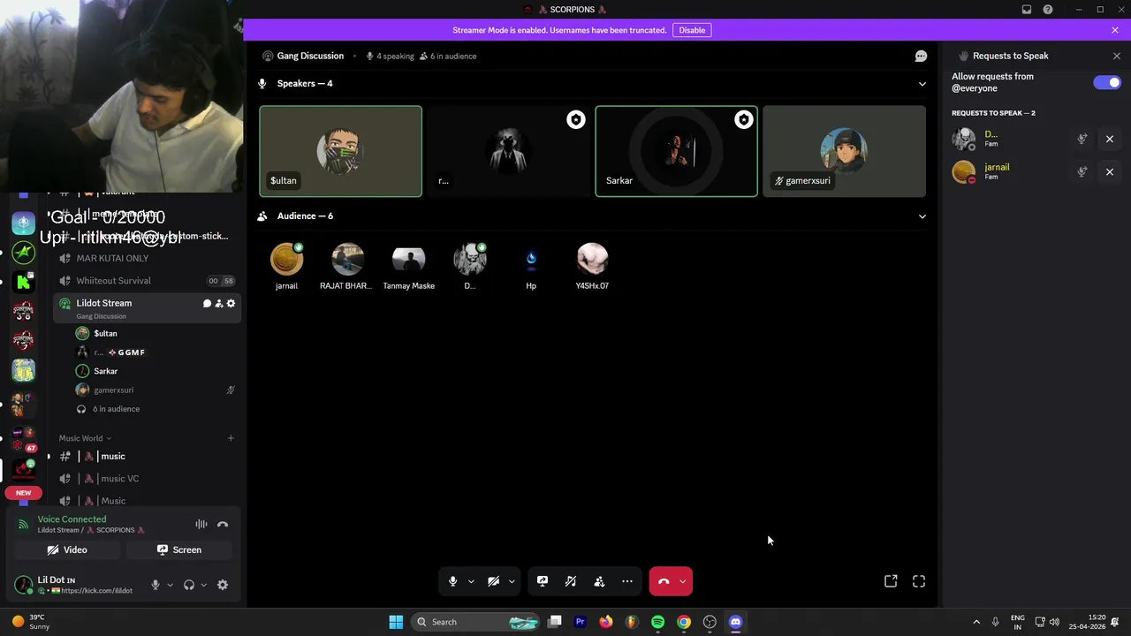Collapse the Speakers section

click(922, 84)
